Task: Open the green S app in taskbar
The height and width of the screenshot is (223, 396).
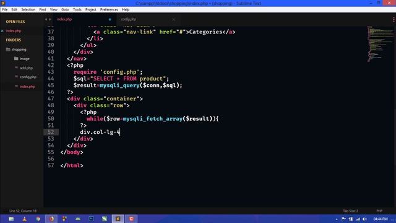Action: pyautogui.click(x=105, y=219)
